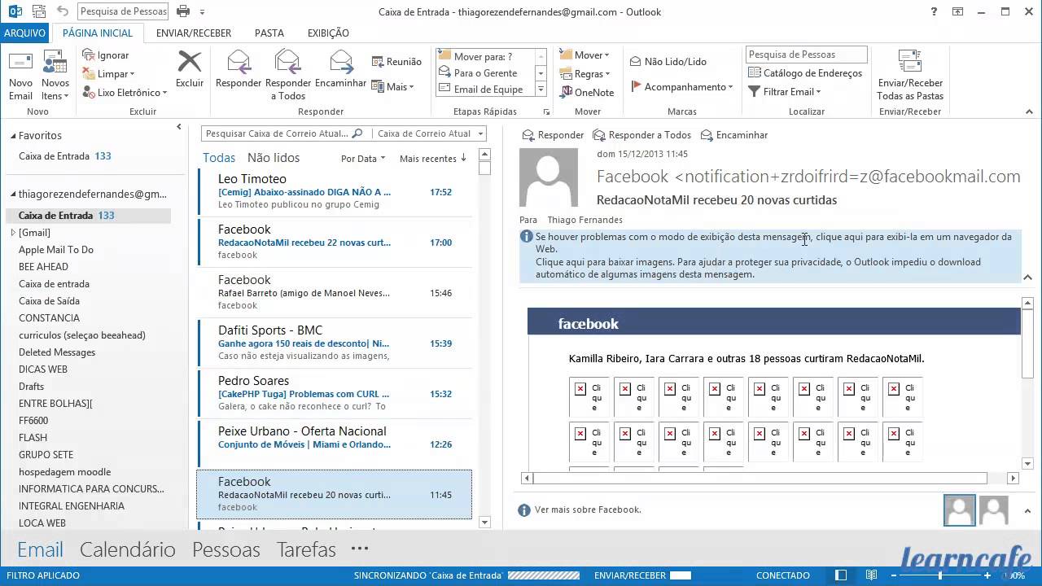Expand the Etapas Rápidas gallery

[541, 90]
